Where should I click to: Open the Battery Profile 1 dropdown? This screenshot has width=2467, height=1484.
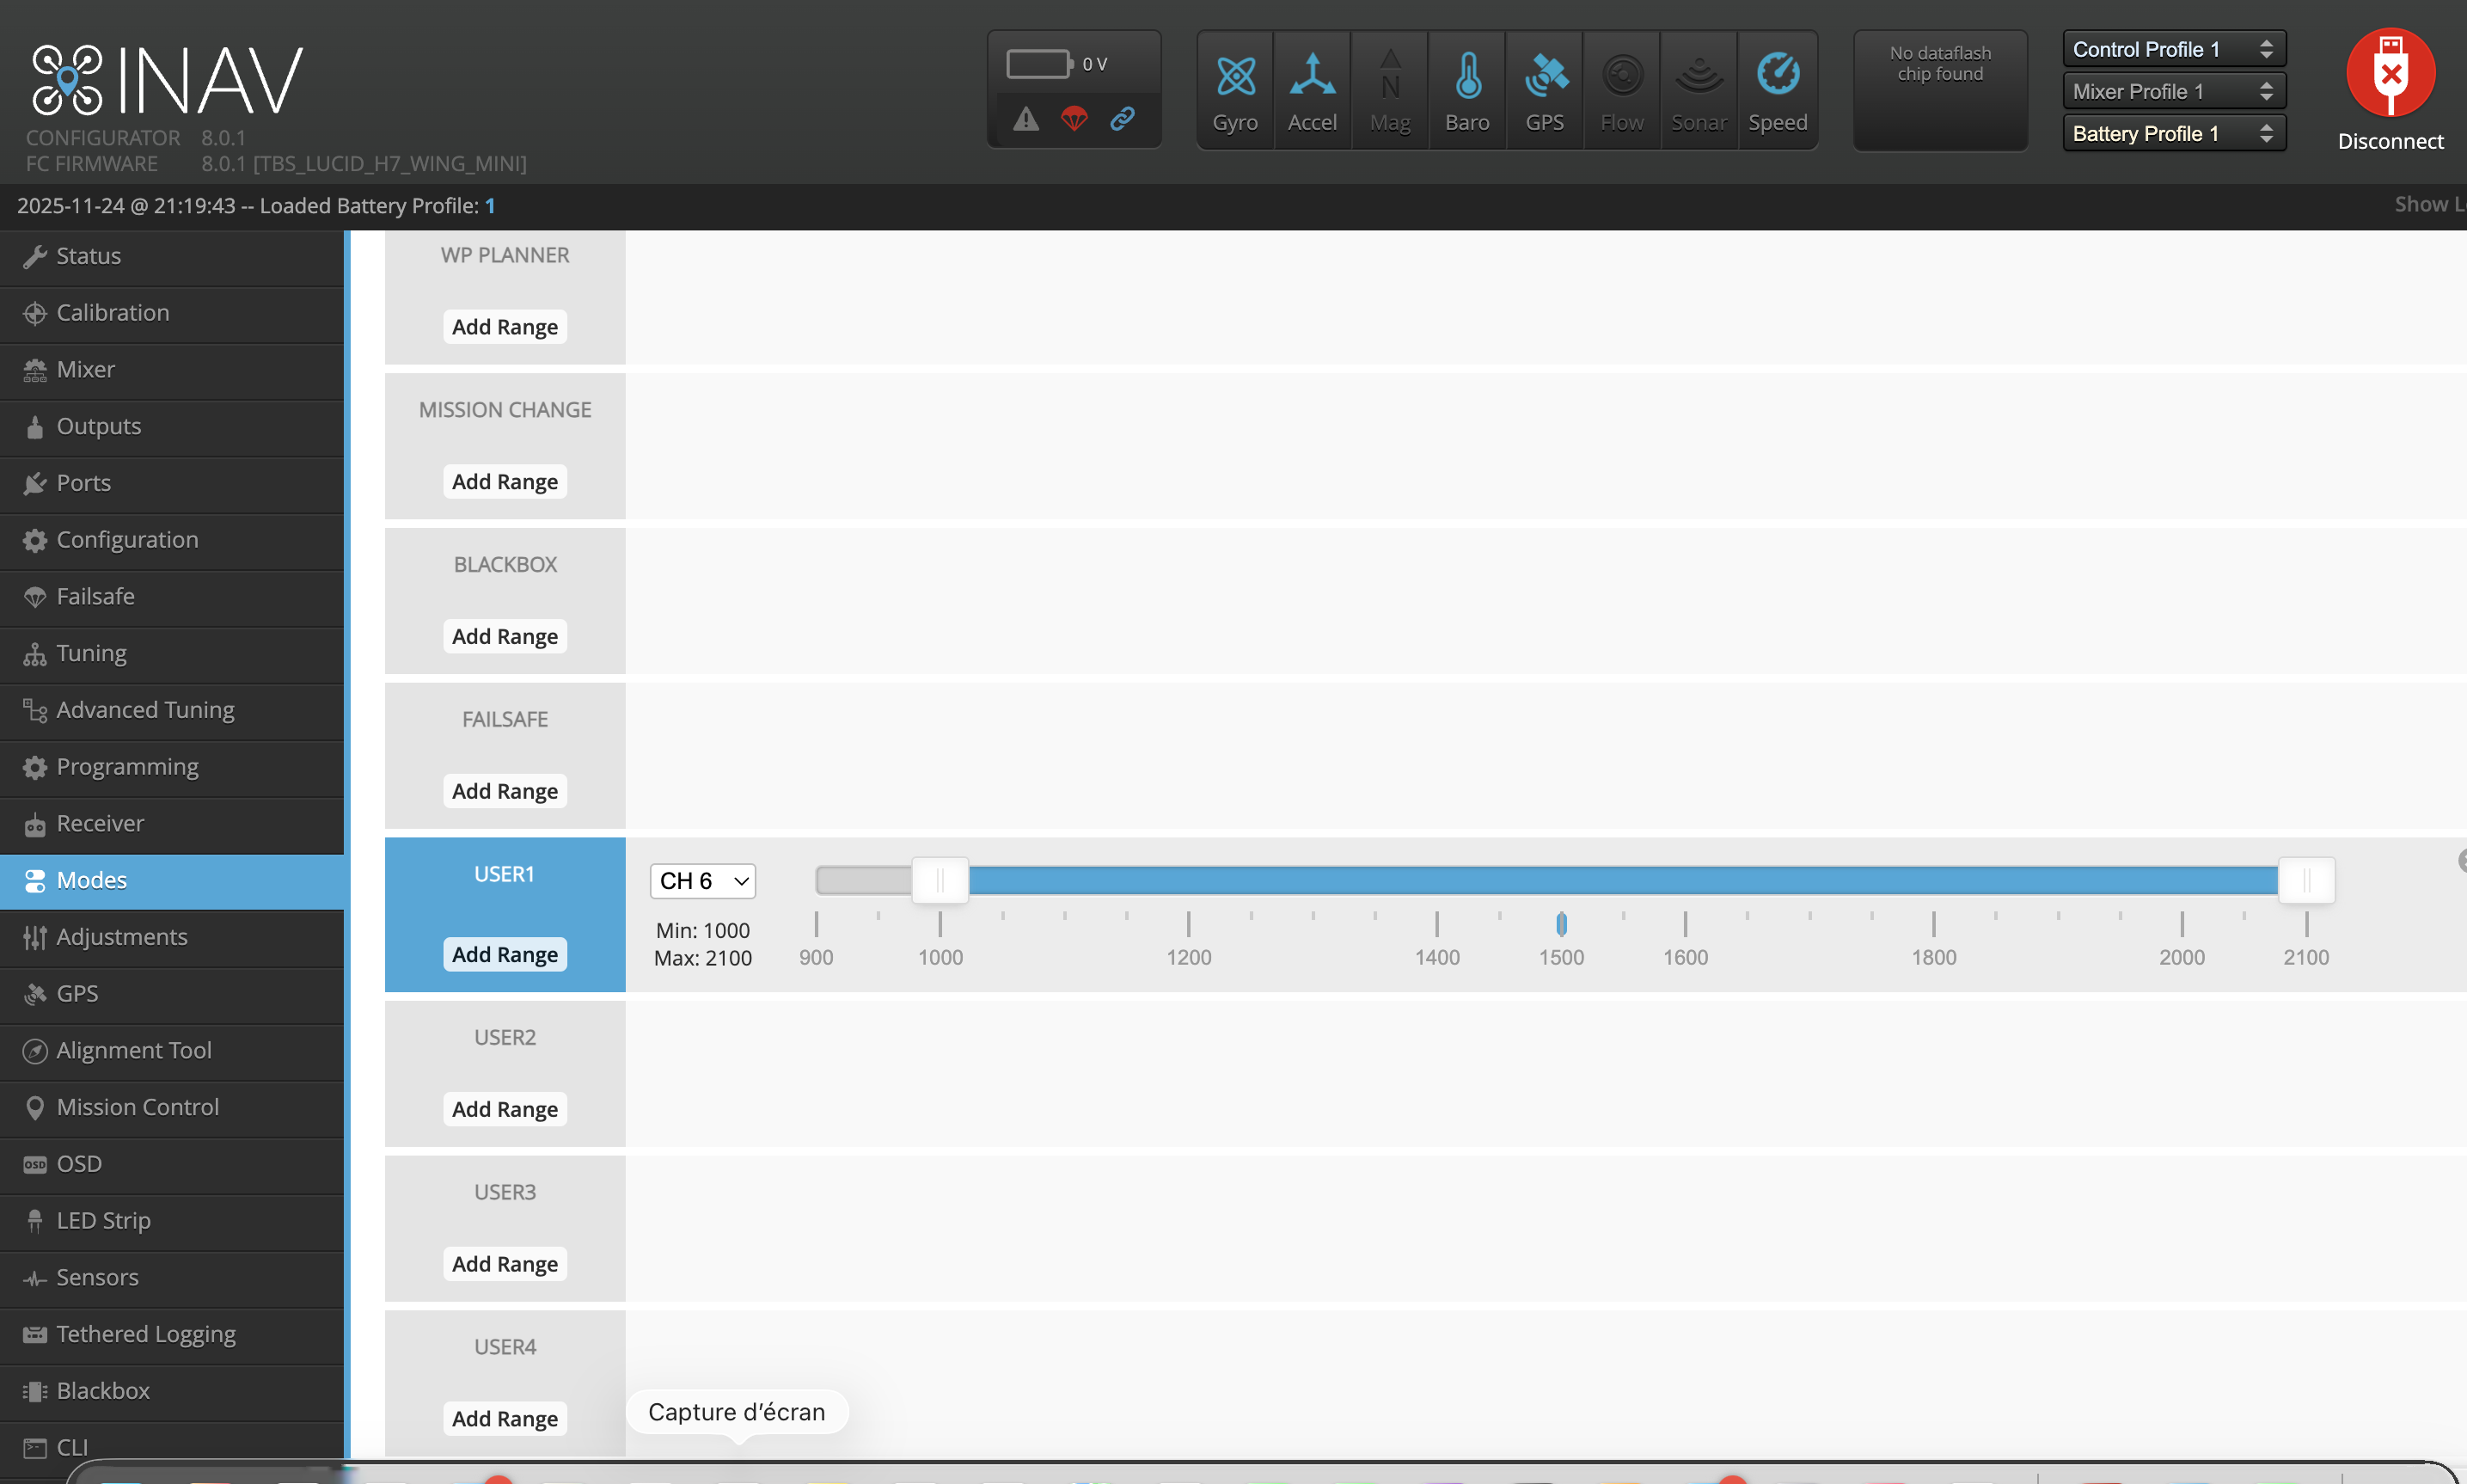2173,133
